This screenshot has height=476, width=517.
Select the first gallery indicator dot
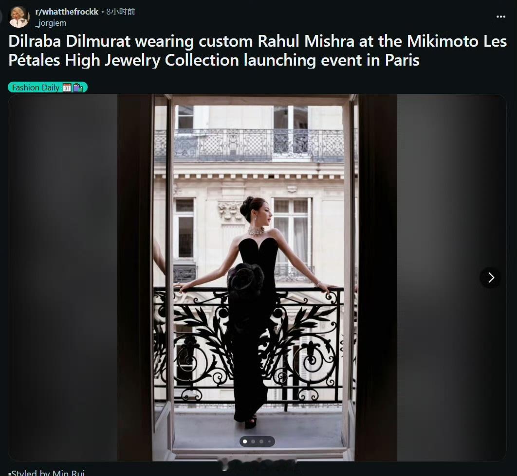click(x=245, y=441)
